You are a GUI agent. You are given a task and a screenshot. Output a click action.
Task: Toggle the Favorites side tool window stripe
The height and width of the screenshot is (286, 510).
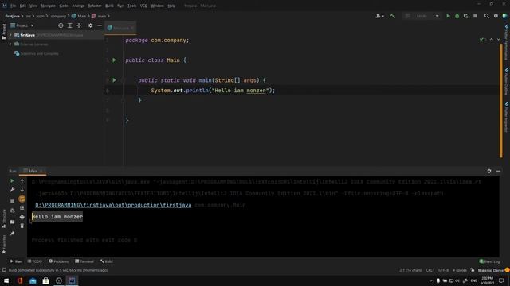pyautogui.click(x=3, y=244)
